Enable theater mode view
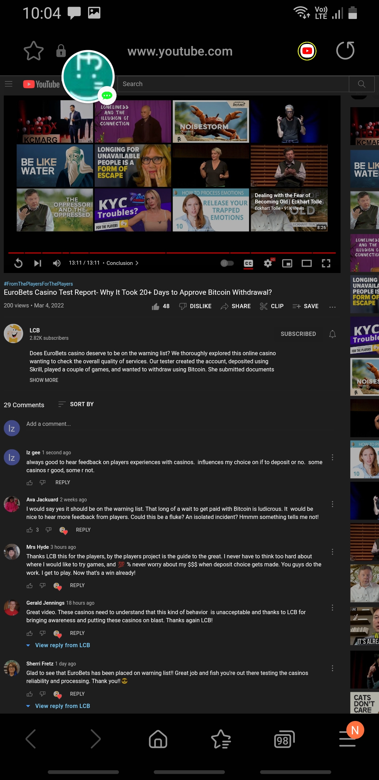The image size is (379, 780). pos(307,263)
